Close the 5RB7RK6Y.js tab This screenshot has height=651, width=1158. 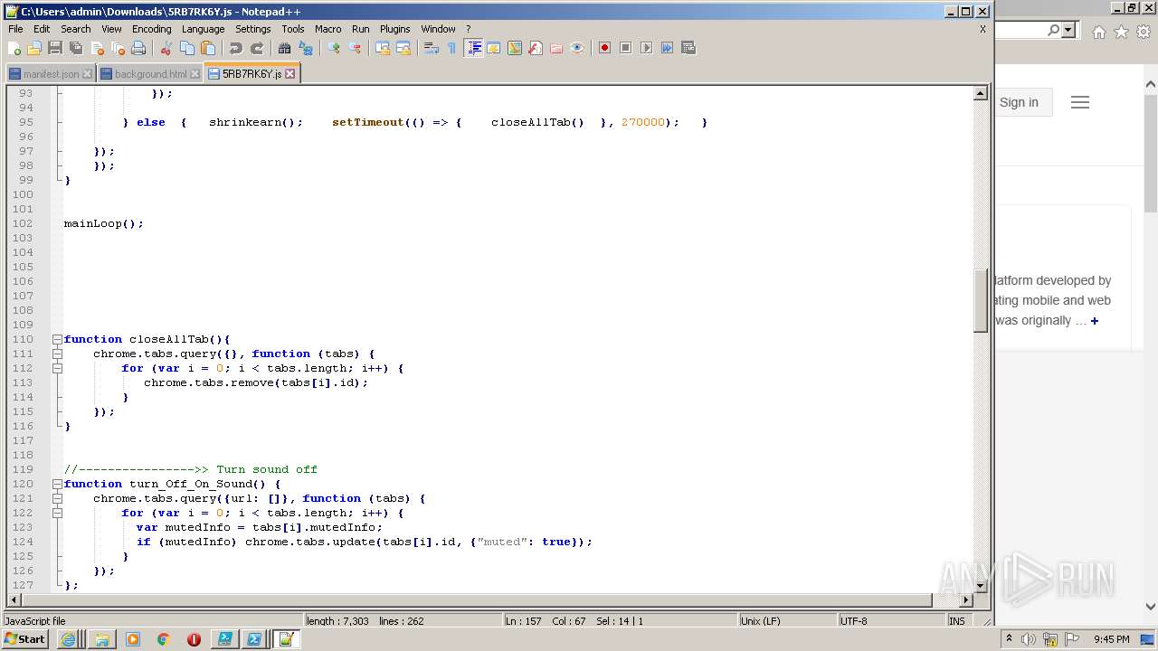[290, 74]
